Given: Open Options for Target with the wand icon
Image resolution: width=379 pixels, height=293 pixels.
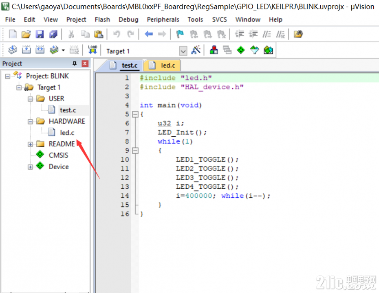Looking at the screenshot, I should tap(196, 50).
